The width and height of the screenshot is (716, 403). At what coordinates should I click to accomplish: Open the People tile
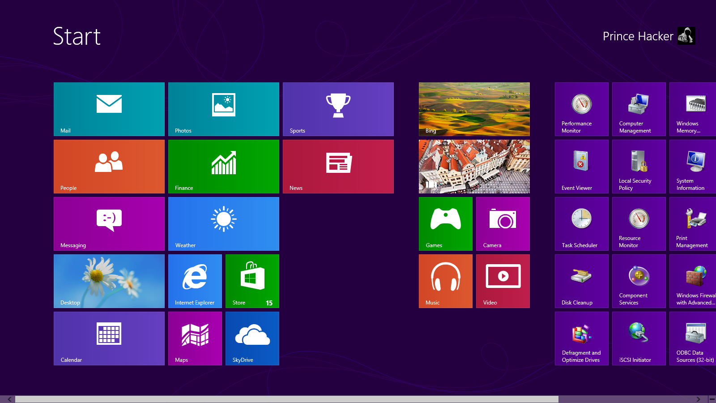pyautogui.click(x=109, y=167)
